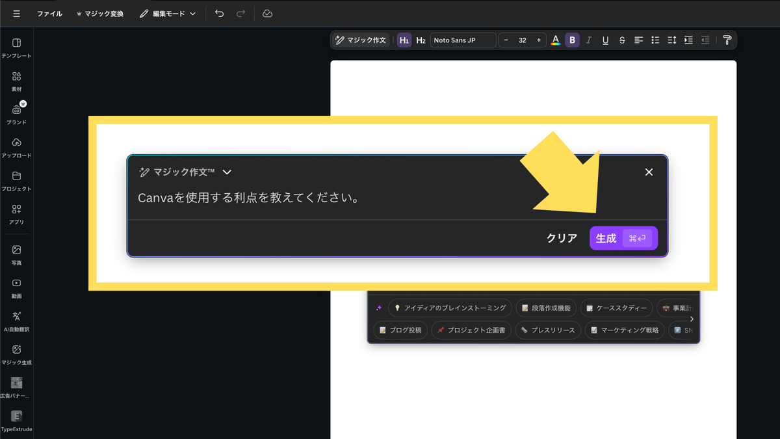This screenshot has height=439, width=780.
Task: Click the cloud save status icon
Action: coord(267,14)
